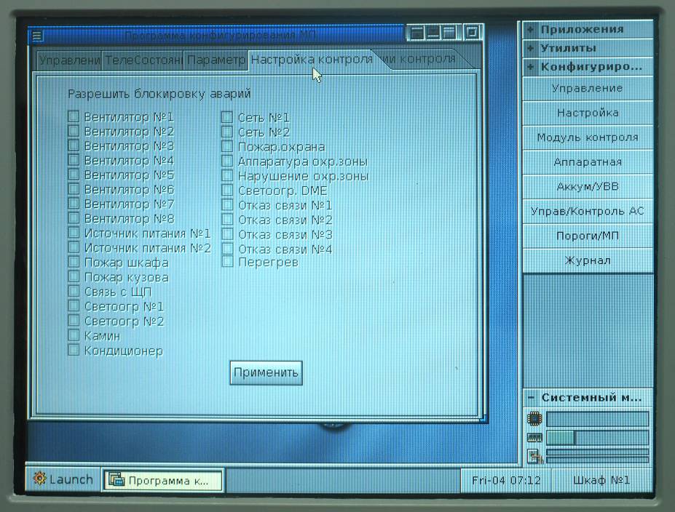The width and height of the screenshot is (675, 512).
Task: Toggle Нарушение охр.зоны checkbox
Action: click(x=227, y=175)
